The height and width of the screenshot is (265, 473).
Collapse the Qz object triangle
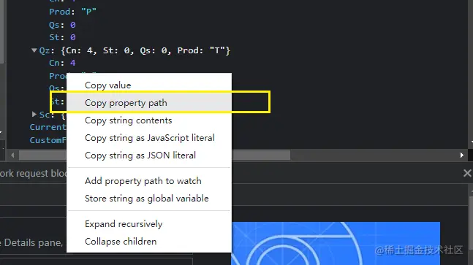click(x=34, y=50)
